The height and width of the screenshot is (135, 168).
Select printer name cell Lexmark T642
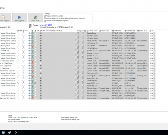point(92,68)
